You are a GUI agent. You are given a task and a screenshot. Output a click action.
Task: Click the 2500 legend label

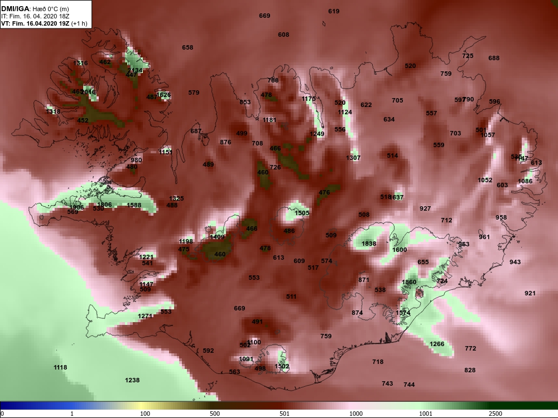(496, 414)
